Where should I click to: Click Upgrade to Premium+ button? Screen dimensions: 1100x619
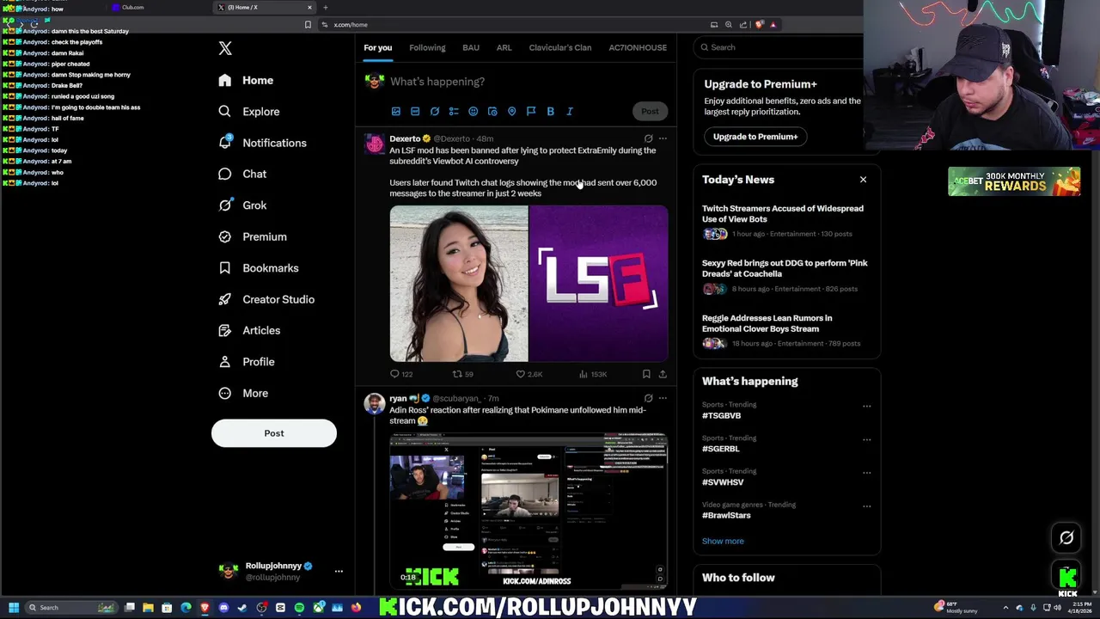755,137
